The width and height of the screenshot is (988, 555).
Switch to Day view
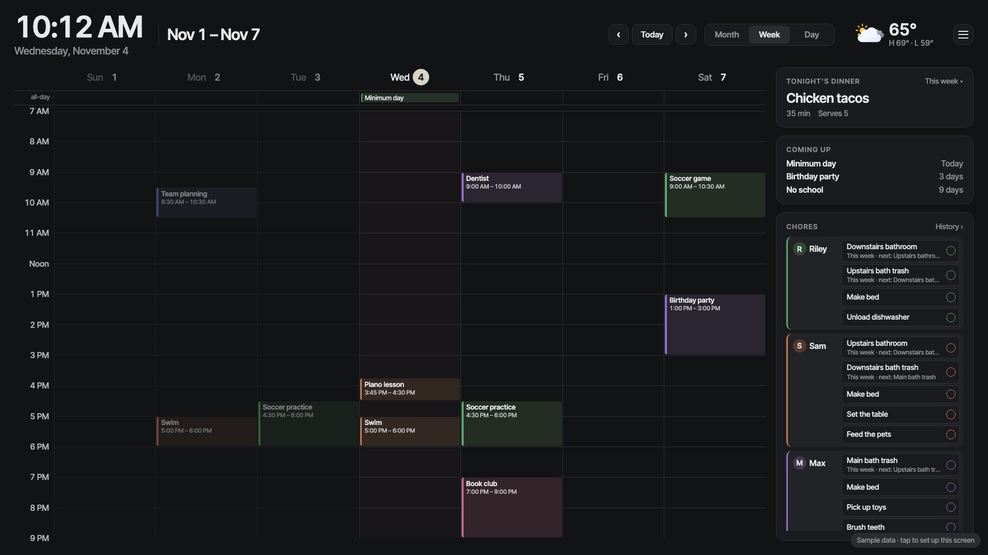point(811,35)
